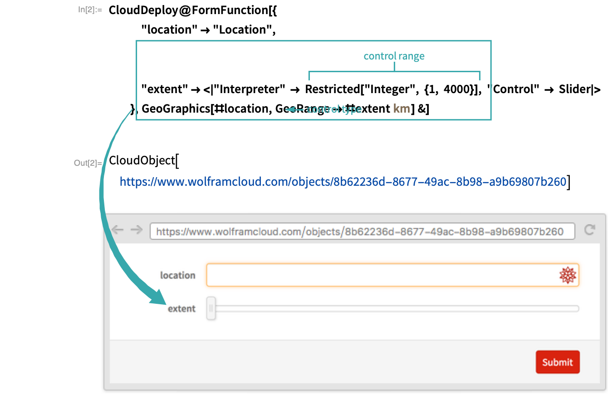Click the browser back arrow

(118, 230)
